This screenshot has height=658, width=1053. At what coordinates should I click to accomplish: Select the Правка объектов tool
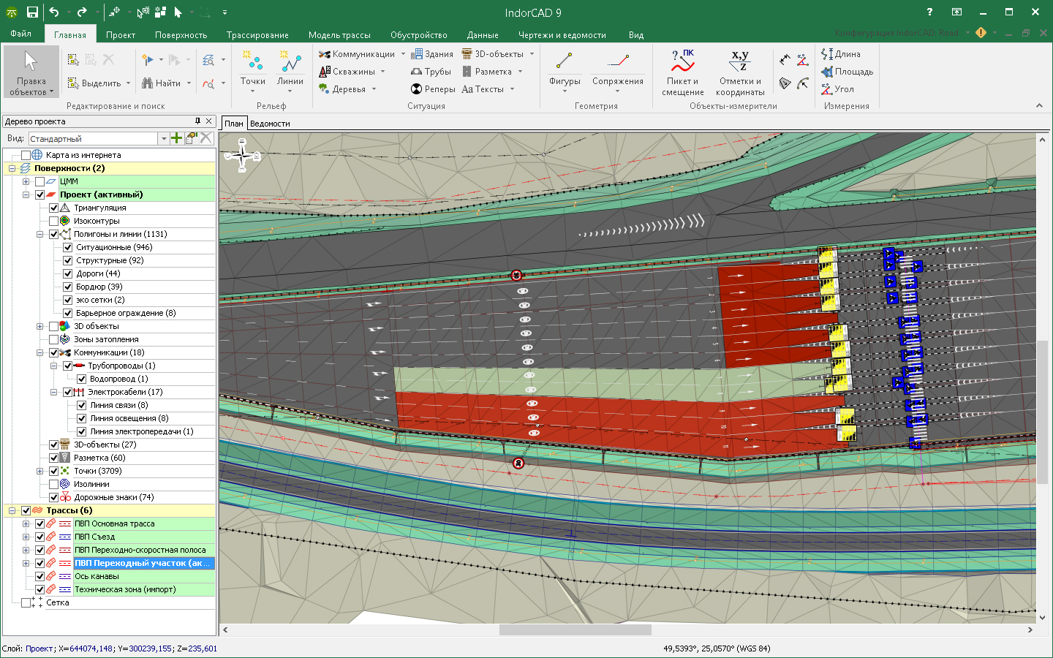point(31,72)
